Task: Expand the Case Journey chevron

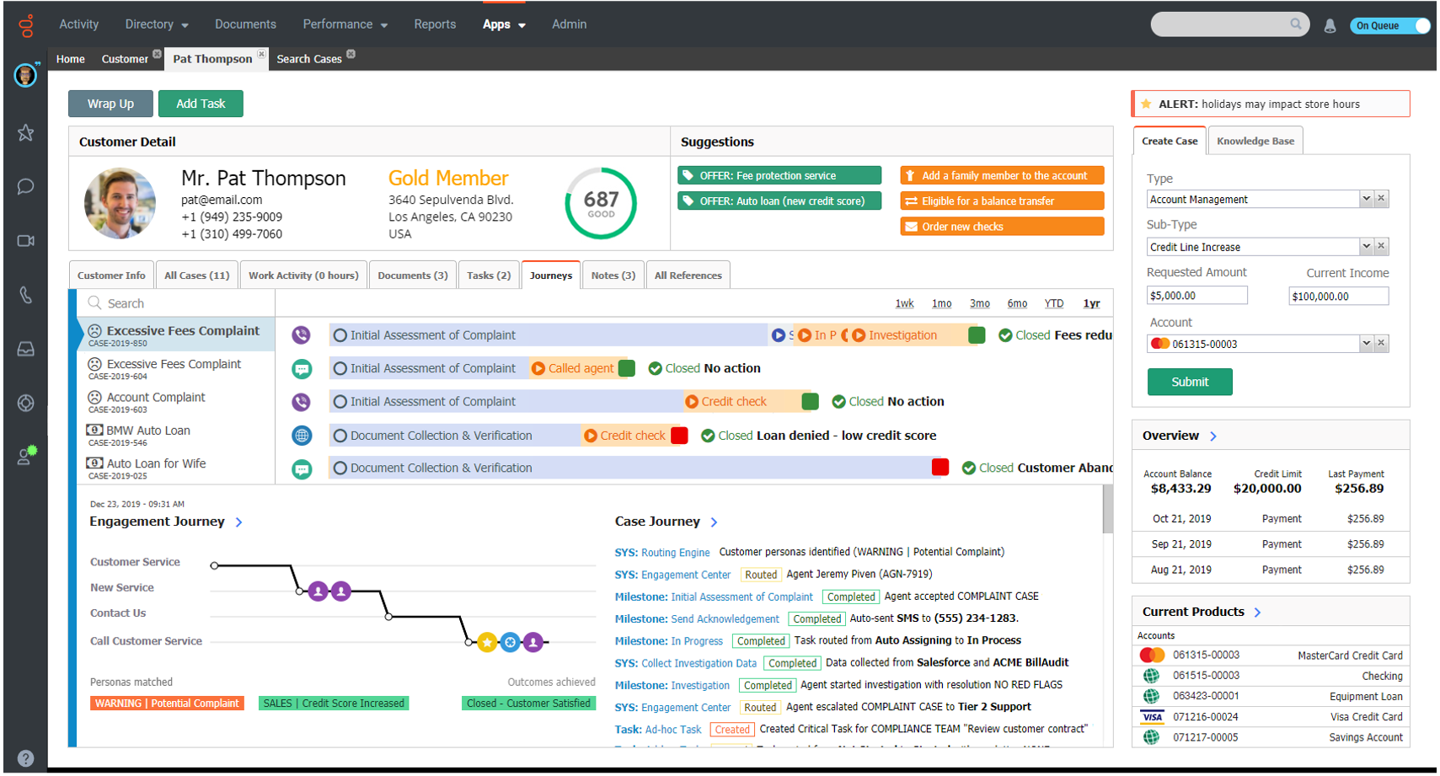Action: [714, 522]
